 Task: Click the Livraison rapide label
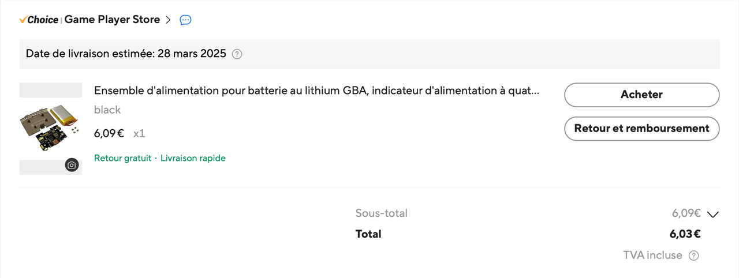(x=193, y=158)
